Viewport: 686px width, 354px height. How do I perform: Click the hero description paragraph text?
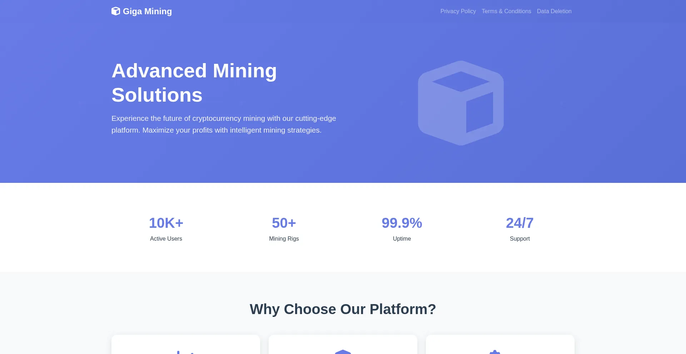click(224, 124)
